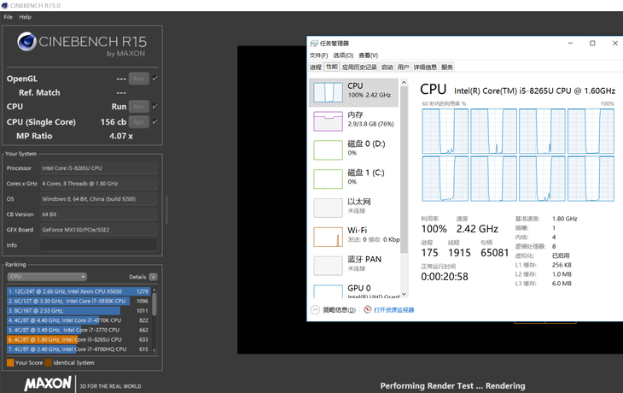The width and height of the screenshot is (623, 393).
Task: Open the Details arrow button in Ranking
Action: click(154, 277)
